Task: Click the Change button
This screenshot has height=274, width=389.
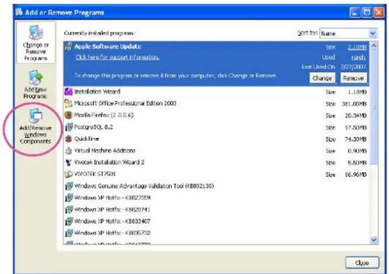Action: (x=322, y=78)
